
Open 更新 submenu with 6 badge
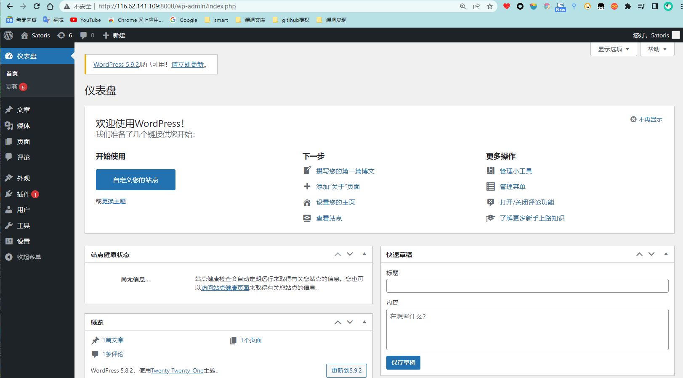16,87
